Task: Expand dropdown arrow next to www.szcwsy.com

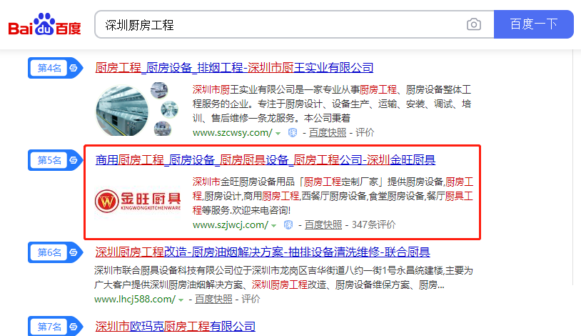Action: point(278,134)
